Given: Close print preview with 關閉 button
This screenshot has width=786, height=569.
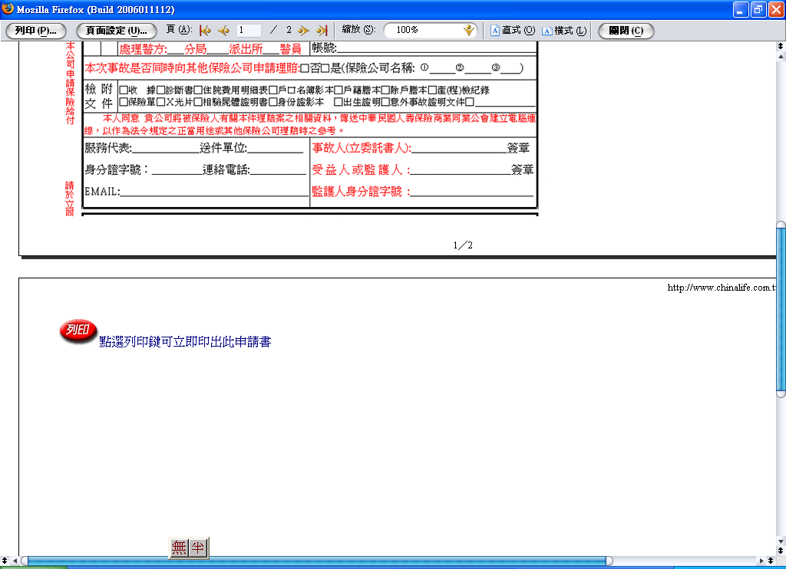Looking at the screenshot, I should pos(626,31).
